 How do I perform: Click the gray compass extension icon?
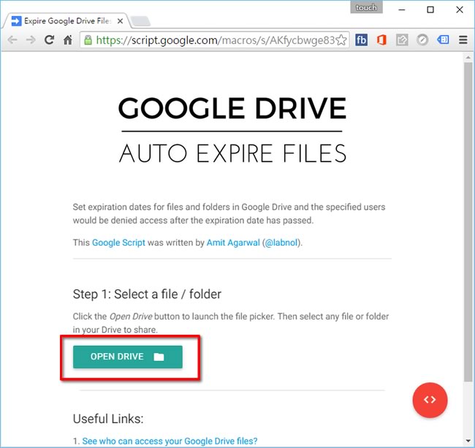[422, 40]
